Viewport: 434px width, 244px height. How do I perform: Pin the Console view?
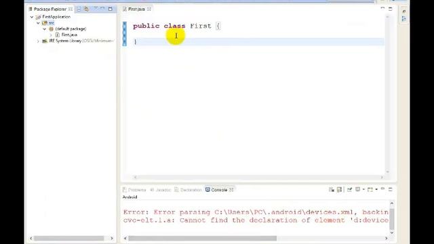tap(350, 190)
